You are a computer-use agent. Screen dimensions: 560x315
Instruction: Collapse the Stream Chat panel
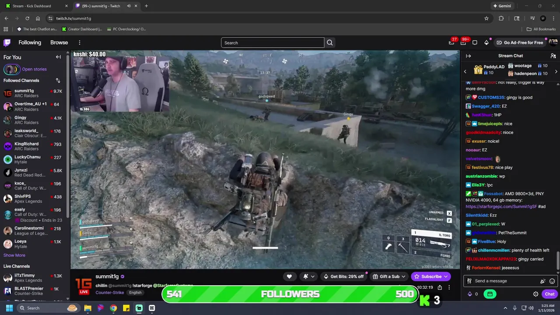tap(468, 56)
